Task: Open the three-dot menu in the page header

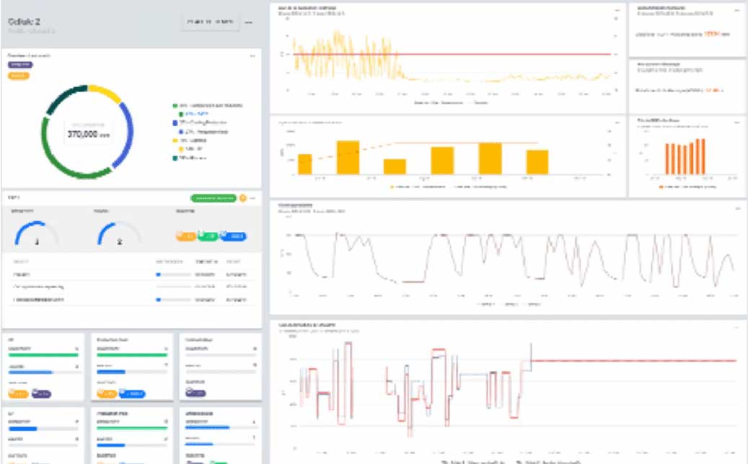Action: coord(249,22)
